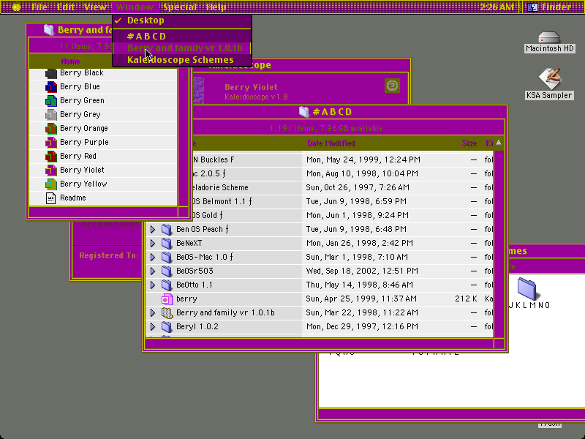Click the date Mon, May 24, 1999, 12:24 PM
This screenshot has width=585, height=439.
[363, 160]
